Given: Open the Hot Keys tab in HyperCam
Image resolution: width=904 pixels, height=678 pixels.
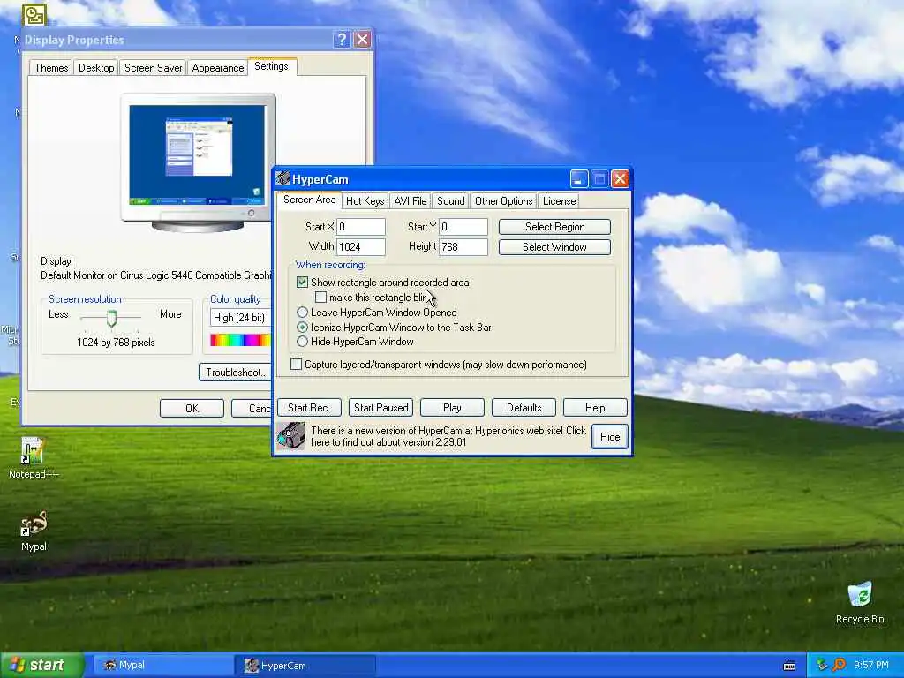Looking at the screenshot, I should point(365,200).
